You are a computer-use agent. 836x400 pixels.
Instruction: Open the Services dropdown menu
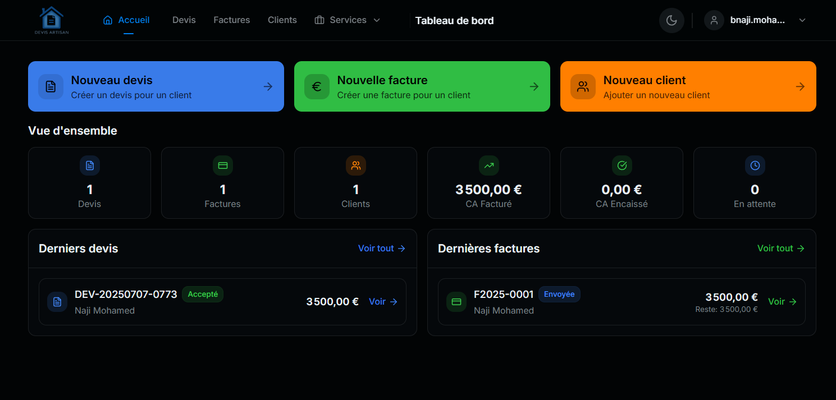[x=347, y=20]
